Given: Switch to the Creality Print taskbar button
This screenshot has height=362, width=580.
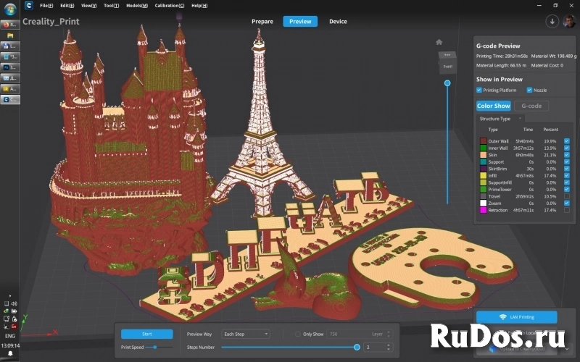Looking at the screenshot, I should pyautogui.click(x=10, y=100).
